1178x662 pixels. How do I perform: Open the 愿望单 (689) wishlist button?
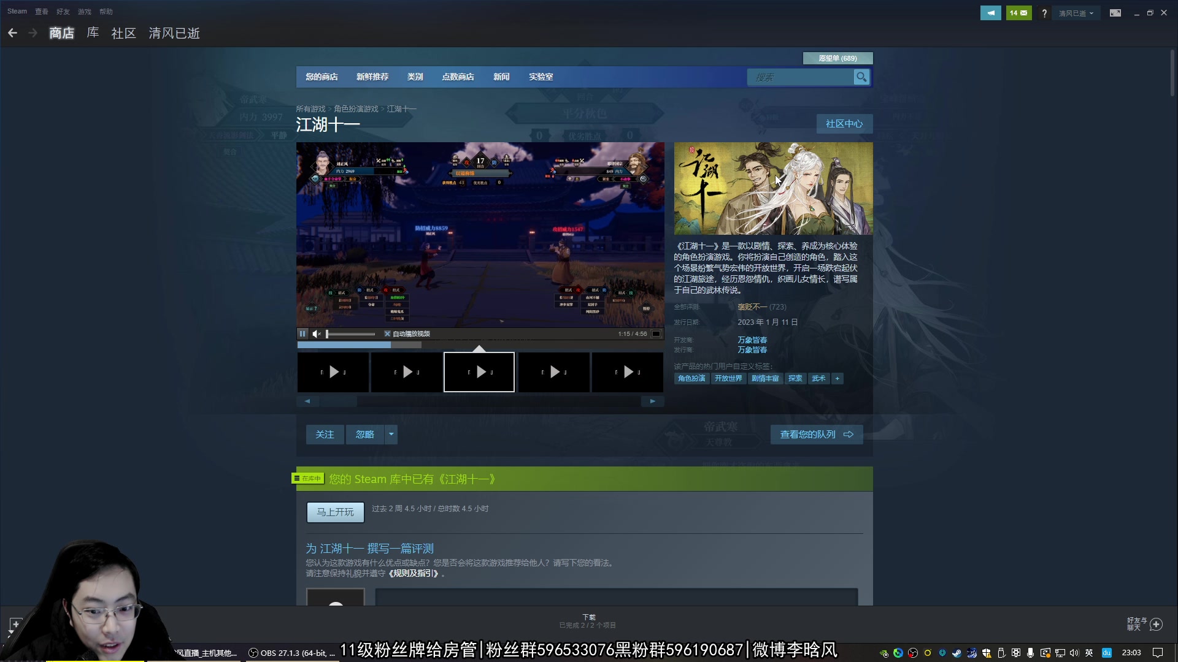[837, 58]
